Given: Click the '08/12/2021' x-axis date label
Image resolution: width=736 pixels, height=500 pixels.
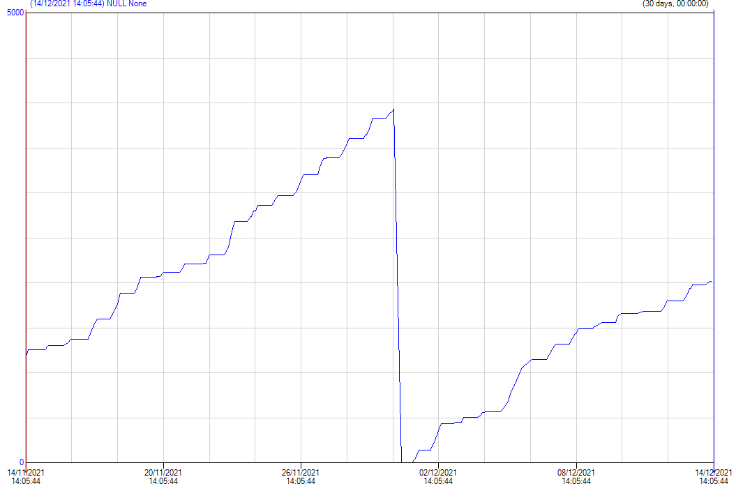Looking at the screenshot, I should [576, 472].
